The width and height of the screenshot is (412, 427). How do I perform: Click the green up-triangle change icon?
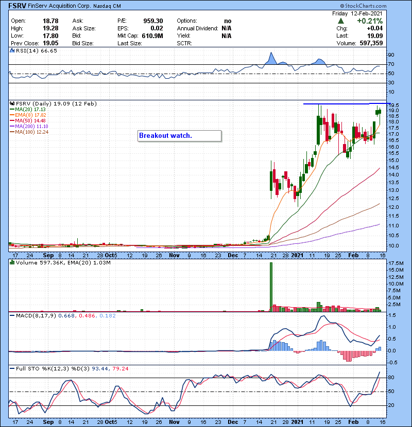point(340,21)
